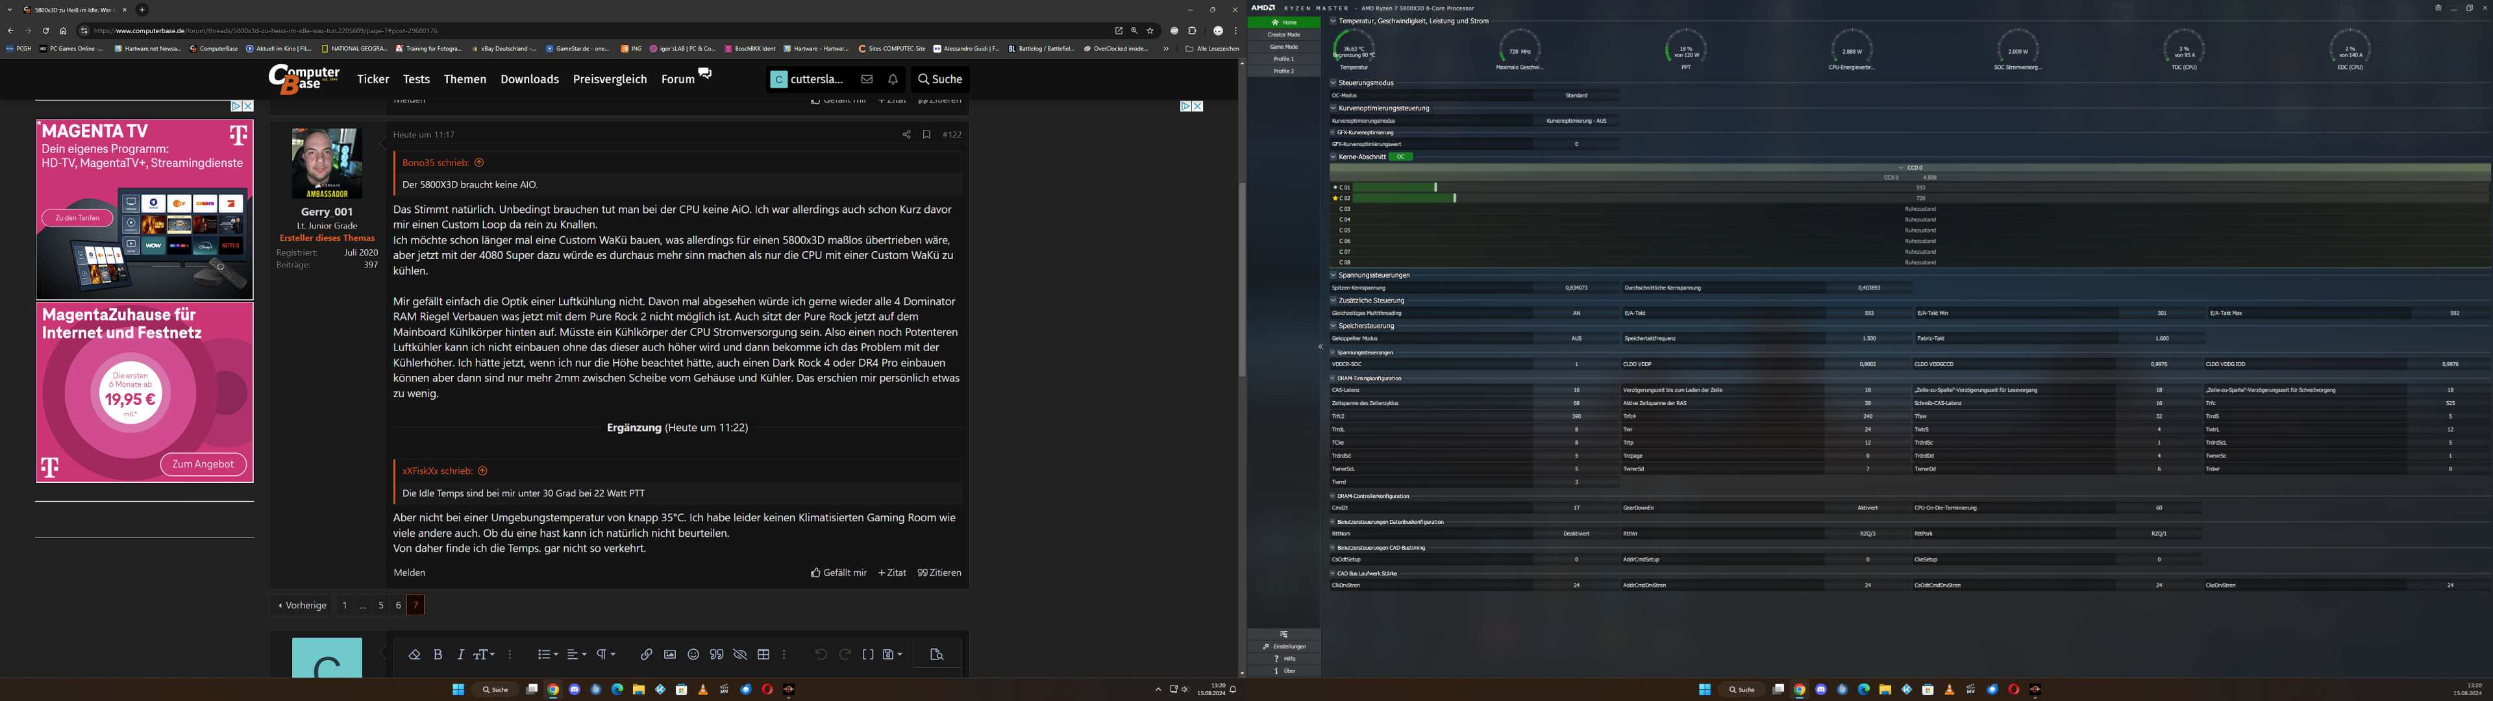Screen dimensions: 2493x701
Task: Insert table via editor table icon
Action: [763, 654]
